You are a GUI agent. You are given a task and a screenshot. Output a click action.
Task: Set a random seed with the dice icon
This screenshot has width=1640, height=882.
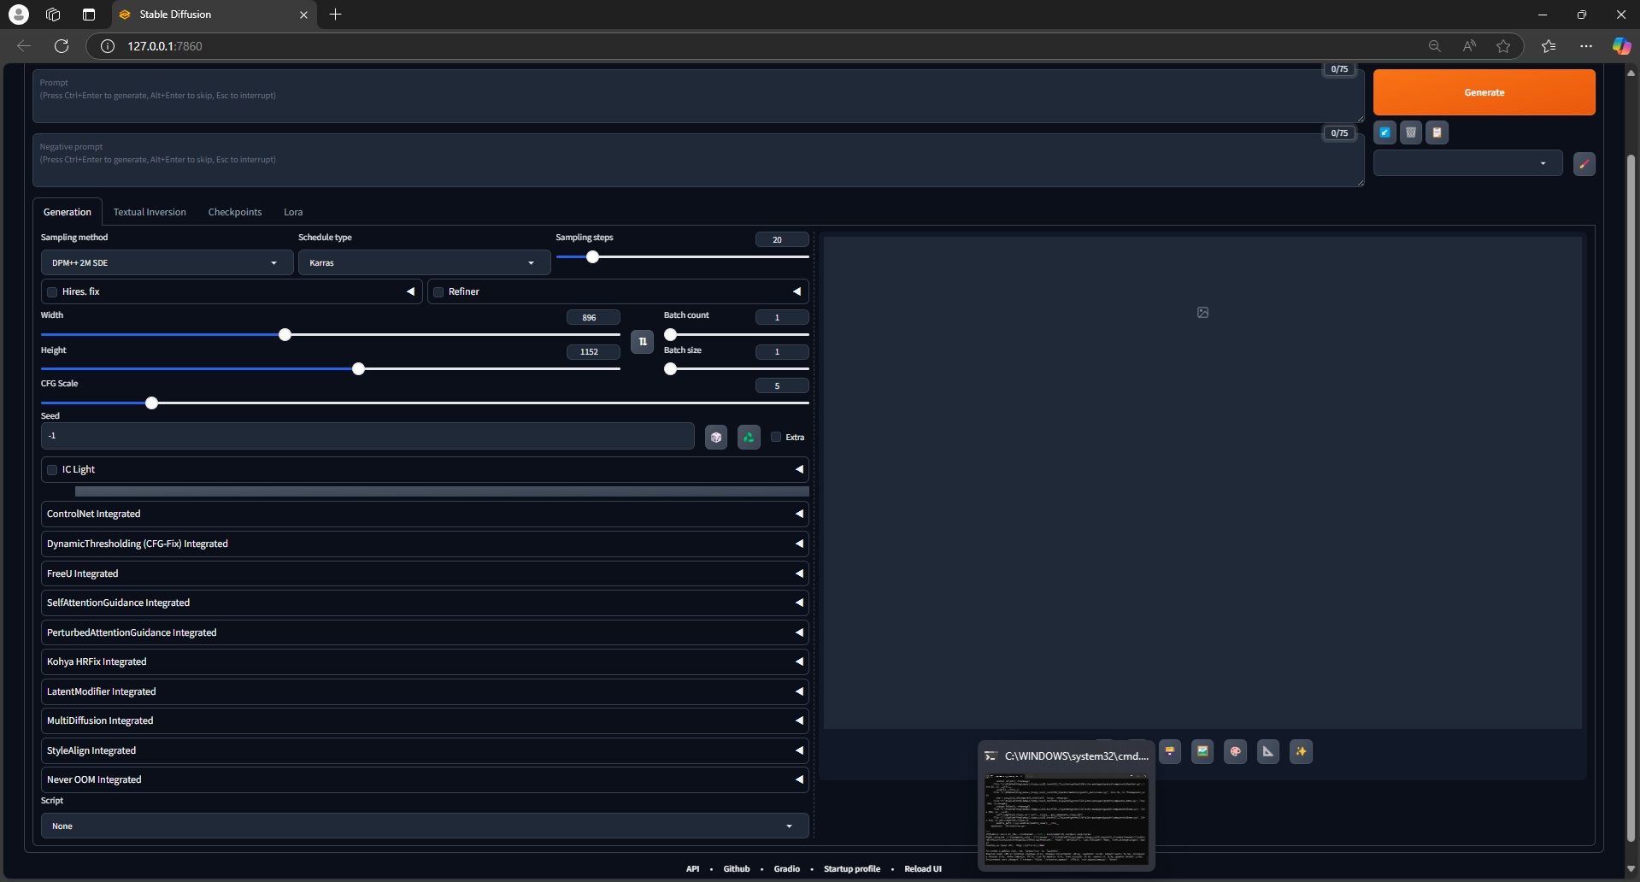point(716,438)
